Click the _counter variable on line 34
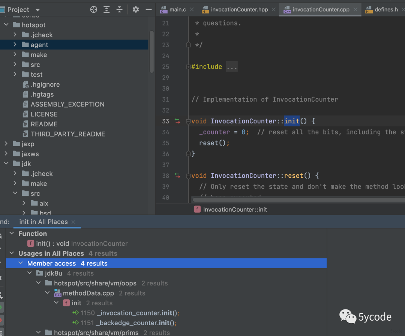Image resolution: width=405 pixels, height=336 pixels. pos(214,132)
